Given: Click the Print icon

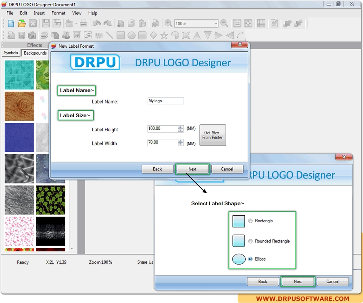Looking at the screenshot, I should (83, 23).
